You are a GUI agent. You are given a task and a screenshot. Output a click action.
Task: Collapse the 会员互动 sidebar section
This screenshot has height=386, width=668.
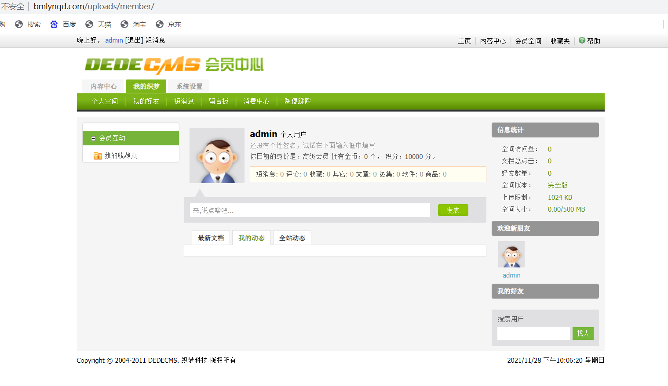(x=93, y=138)
